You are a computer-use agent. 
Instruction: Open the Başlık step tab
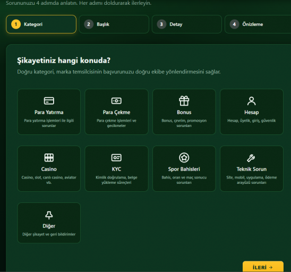114,24
